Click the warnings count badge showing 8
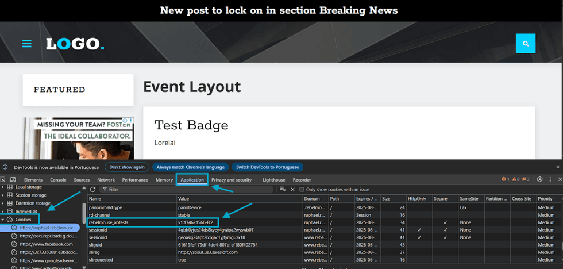This screenshot has width=563, height=269. click(516, 179)
